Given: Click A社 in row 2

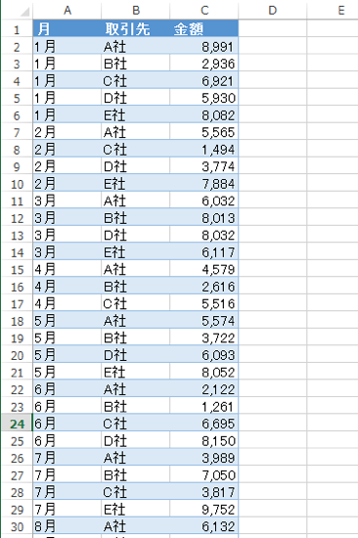Looking at the screenshot, I should click(136, 46).
